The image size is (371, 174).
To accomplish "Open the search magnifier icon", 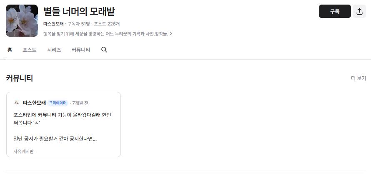I will [104, 50].
